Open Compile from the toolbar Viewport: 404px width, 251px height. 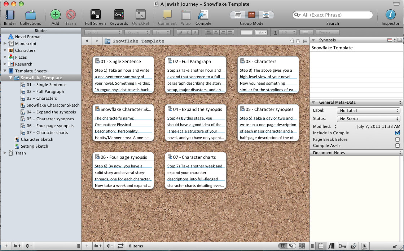pos(203,15)
